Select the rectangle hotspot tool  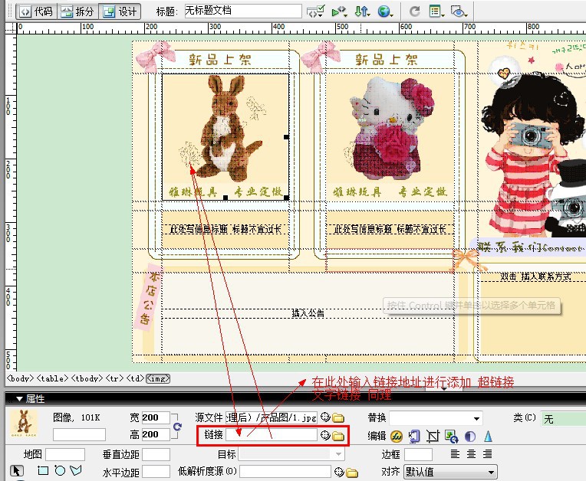(x=43, y=470)
